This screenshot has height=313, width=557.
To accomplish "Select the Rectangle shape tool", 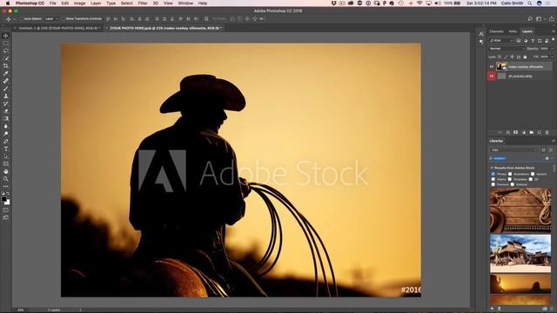I will (6, 163).
